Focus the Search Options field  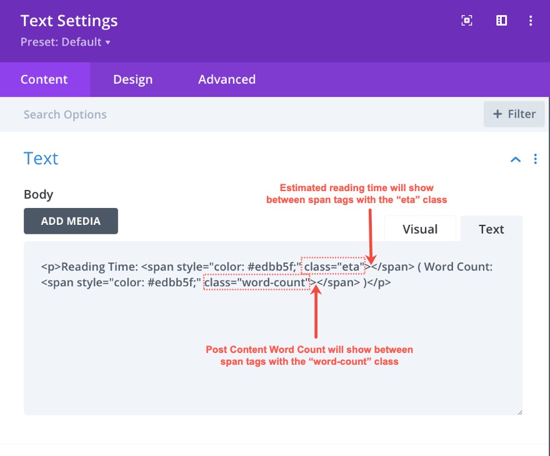click(x=187, y=114)
